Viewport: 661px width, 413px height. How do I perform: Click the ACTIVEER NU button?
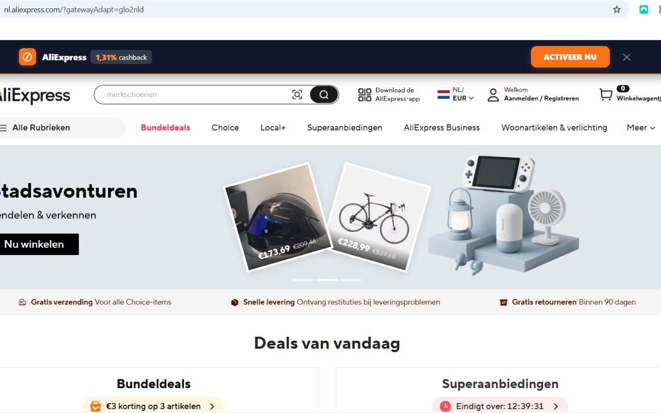[570, 57]
